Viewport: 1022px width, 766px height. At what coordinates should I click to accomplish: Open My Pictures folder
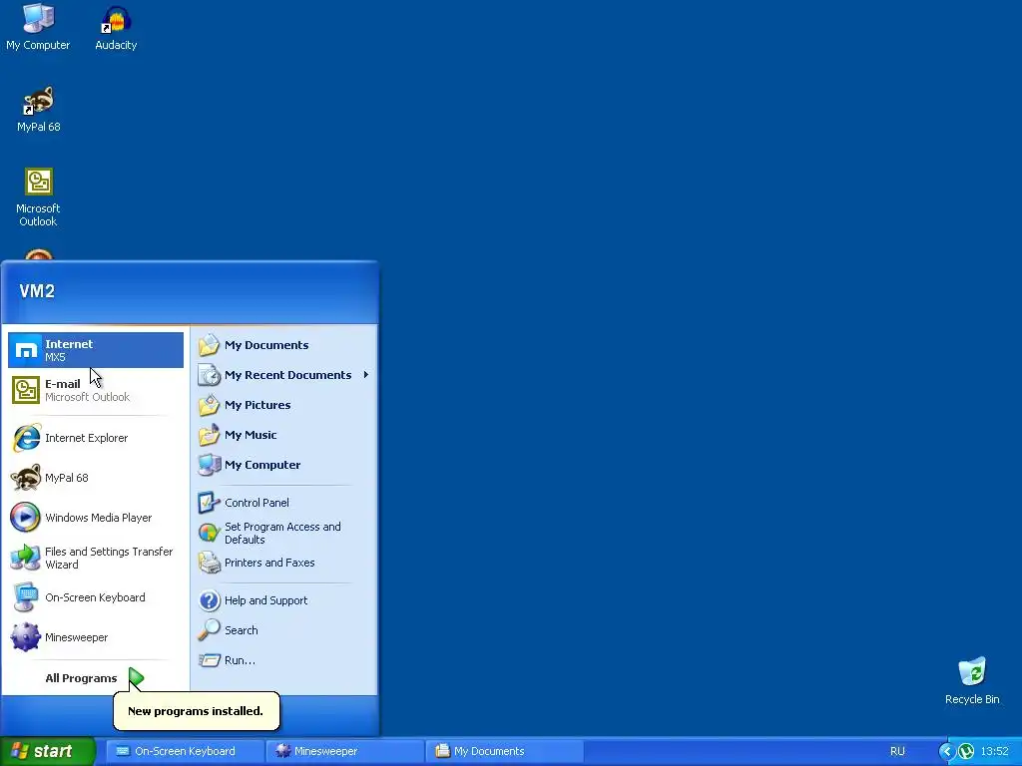click(284, 405)
